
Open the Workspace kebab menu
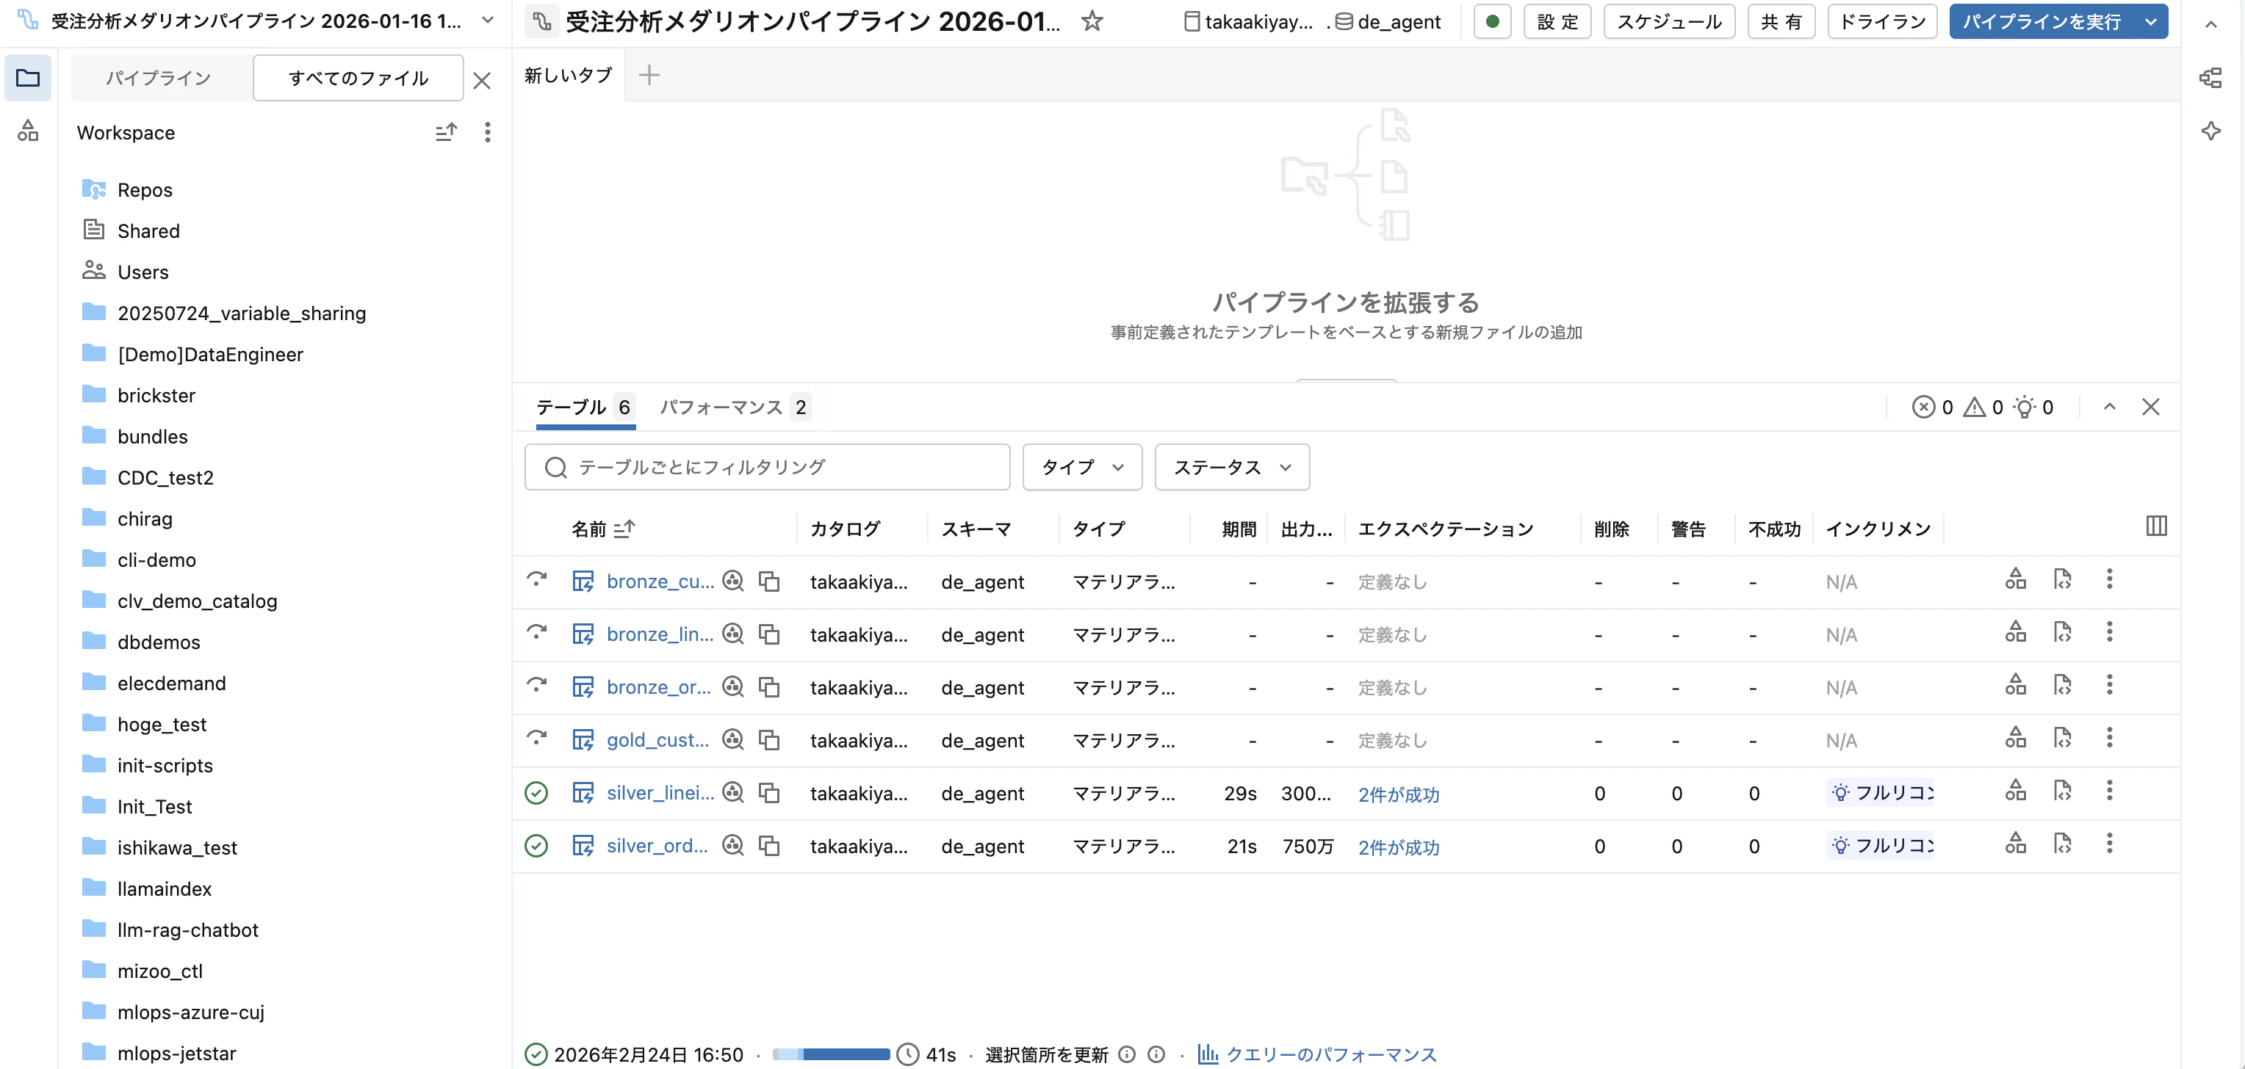(x=487, y=132)
